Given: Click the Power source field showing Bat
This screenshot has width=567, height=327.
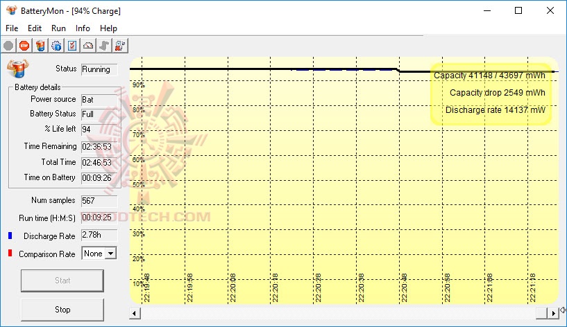Looking at the screenshot, I should point(99,100).
